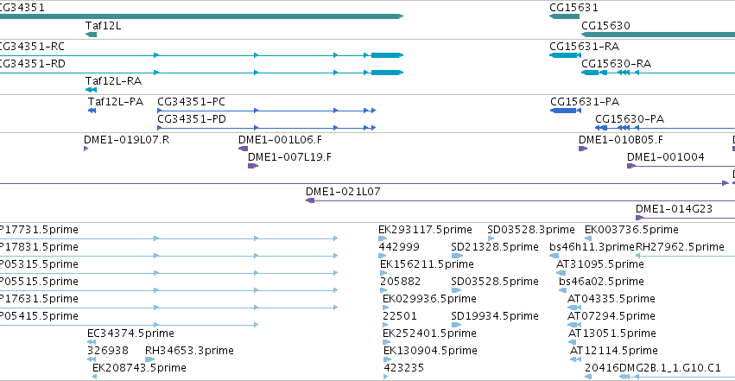Click the CG15630 gene label
The height and width of the screenshot is (381, 735).
pyautogui.click(x=605, y=26)
